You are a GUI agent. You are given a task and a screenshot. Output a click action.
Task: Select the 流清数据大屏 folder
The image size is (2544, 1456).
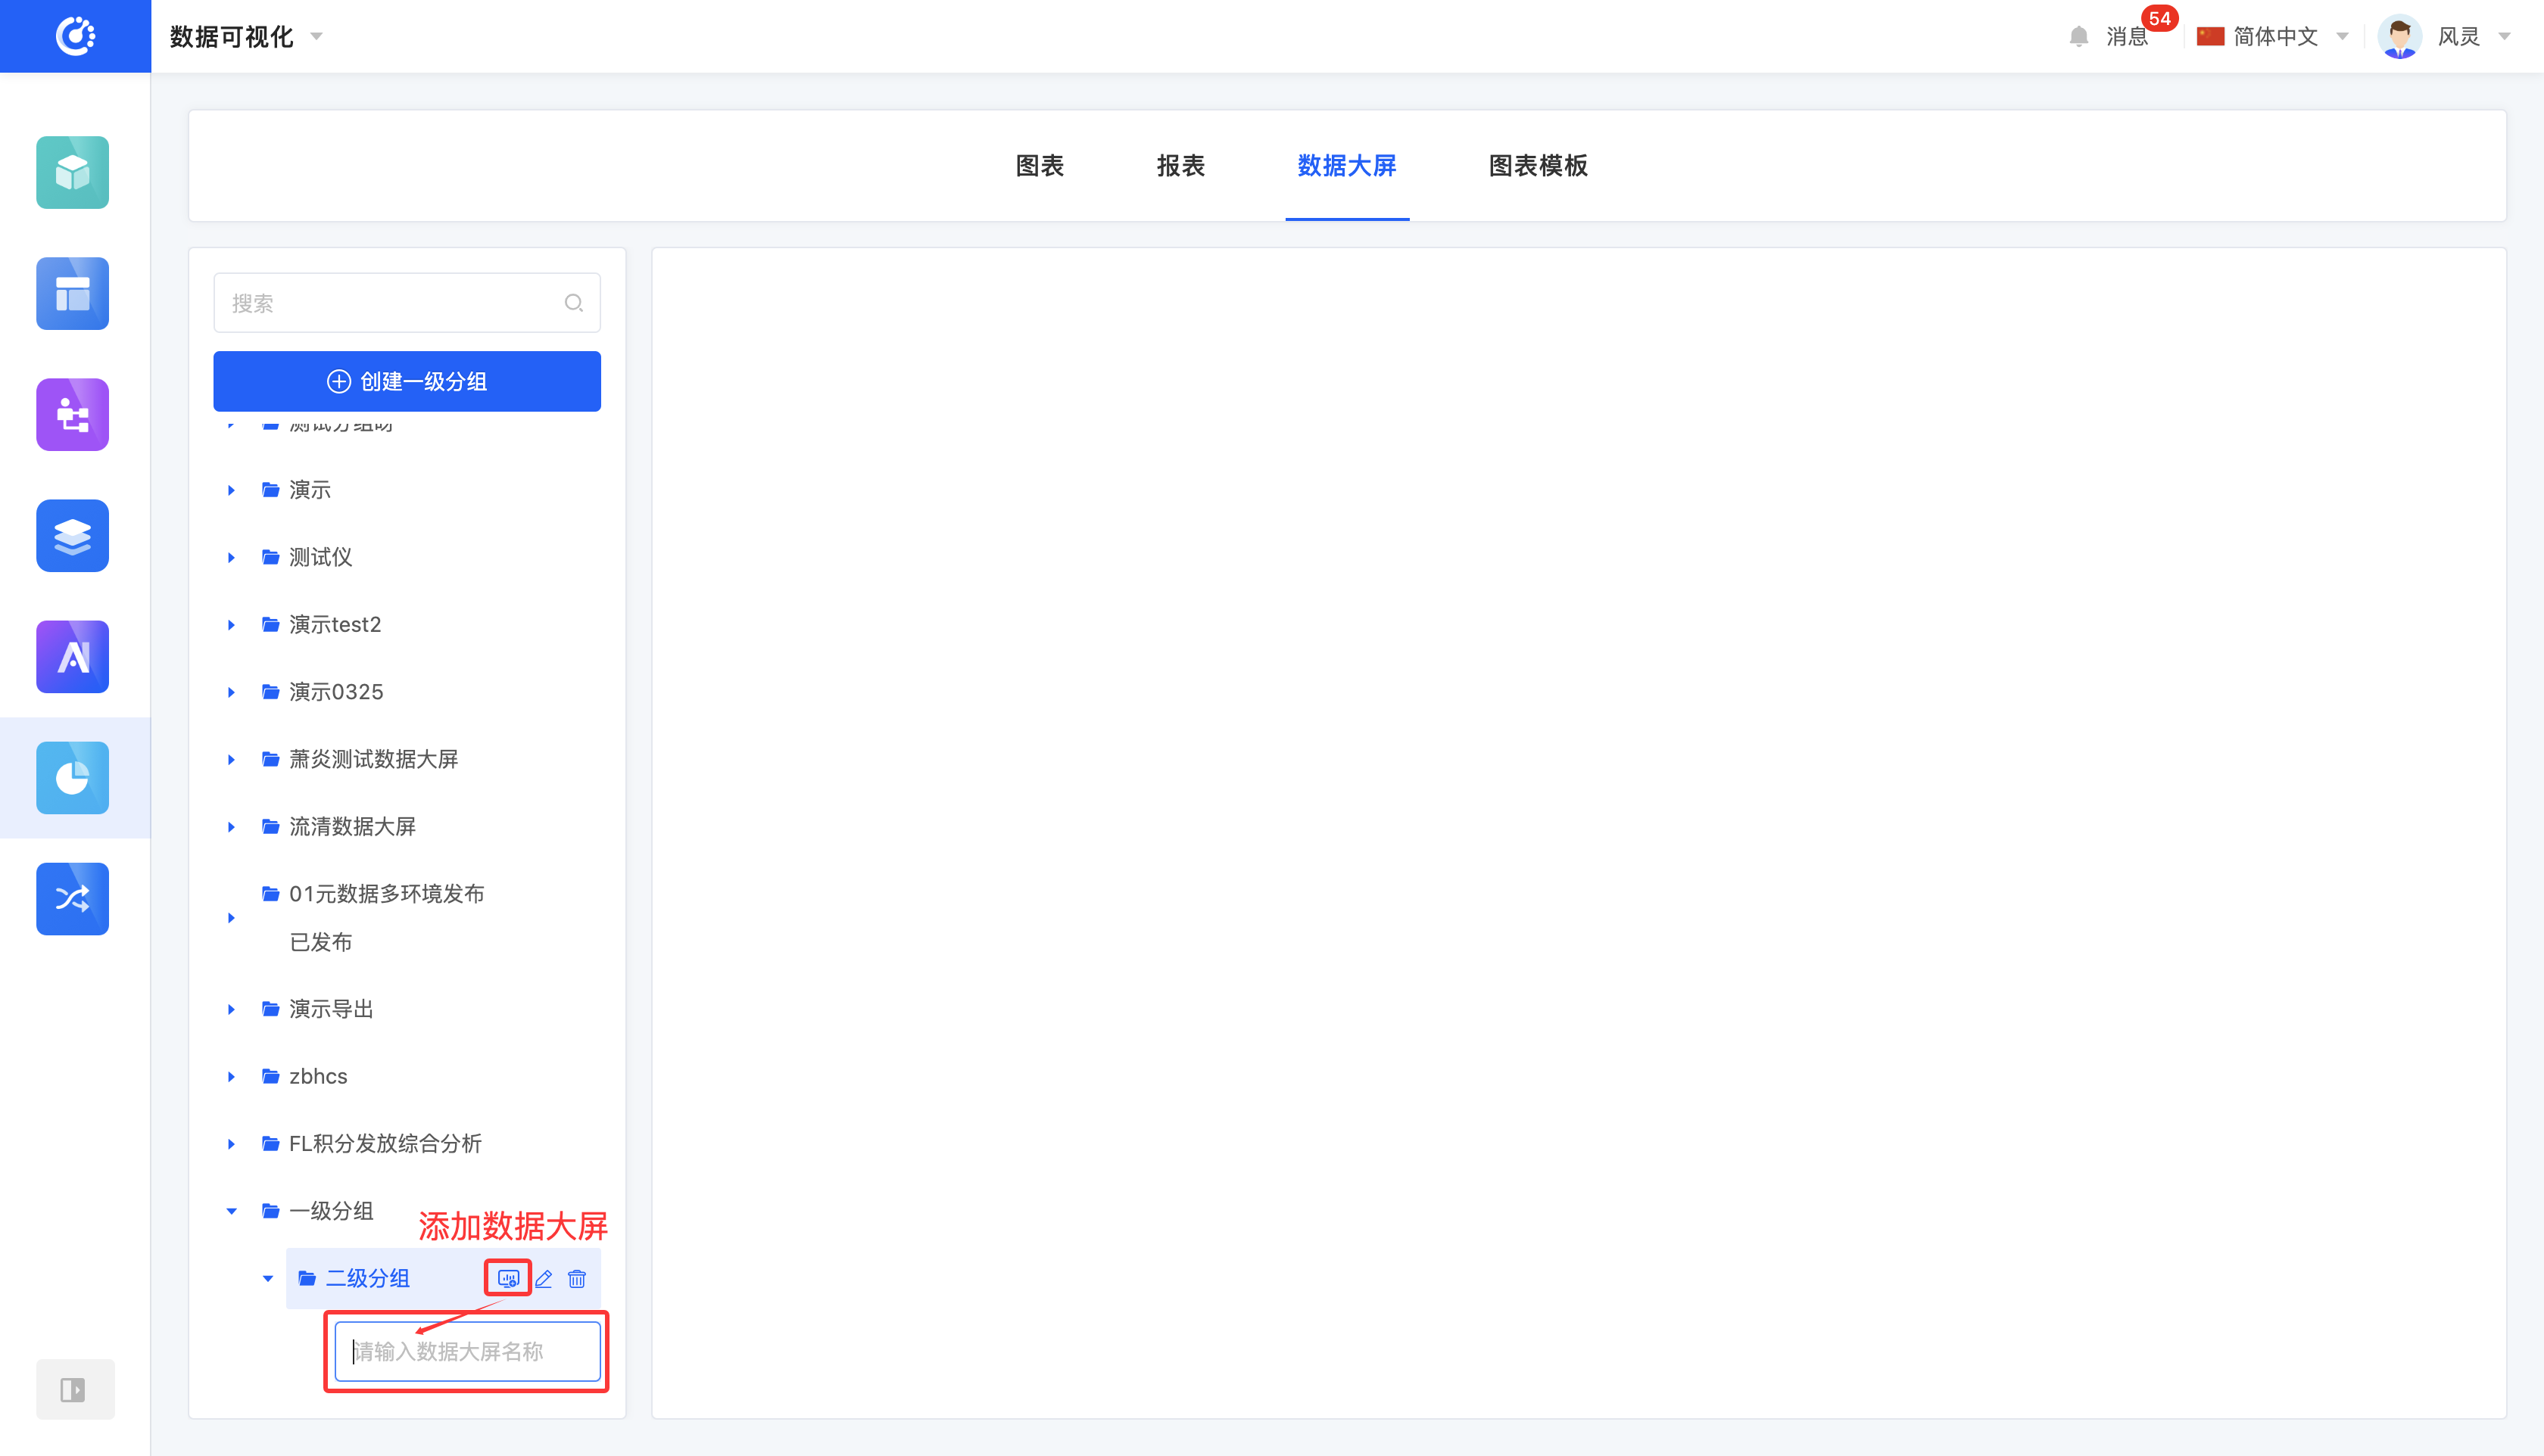click(352, 826)
